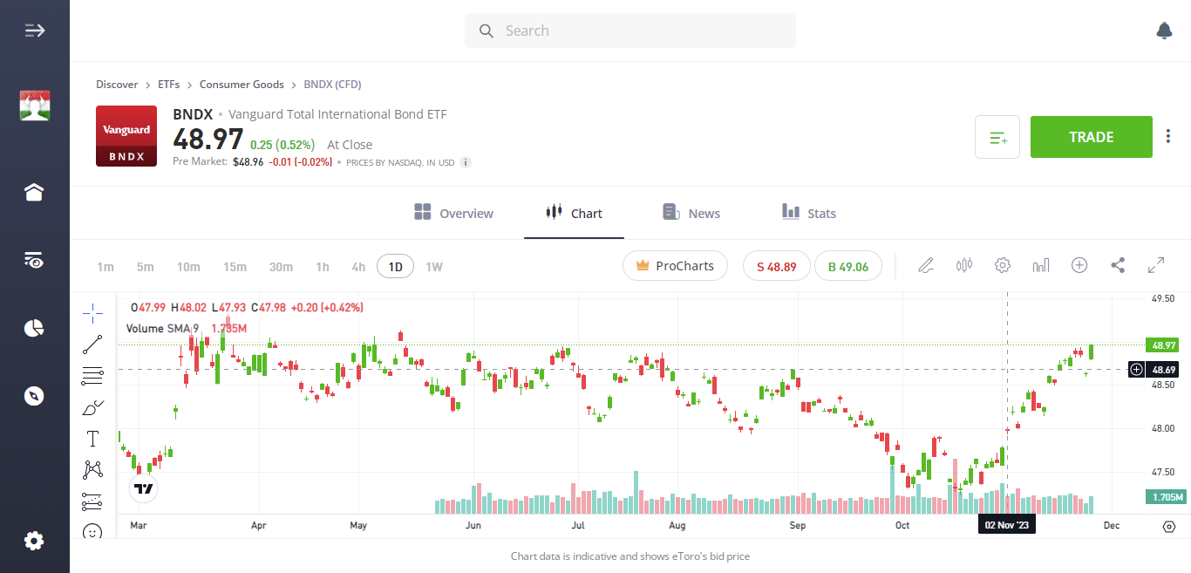
Task: Expand the chart to fullscreen
Action: tap(1156, 265)
